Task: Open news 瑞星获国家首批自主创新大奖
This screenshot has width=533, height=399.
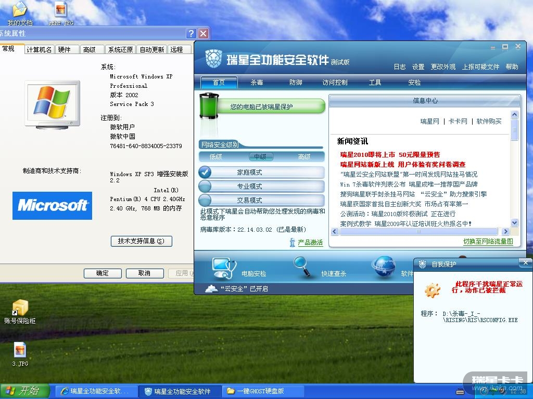Action: [x=404, y=204]
